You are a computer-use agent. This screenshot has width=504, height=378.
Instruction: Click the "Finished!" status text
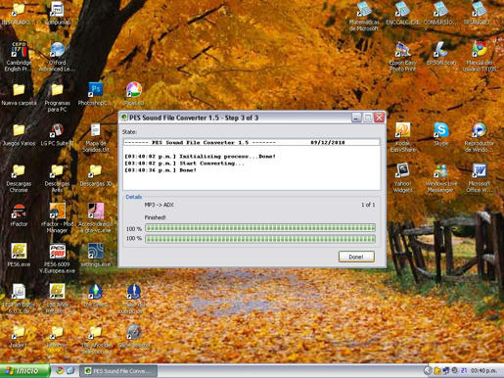coord(156,217)
